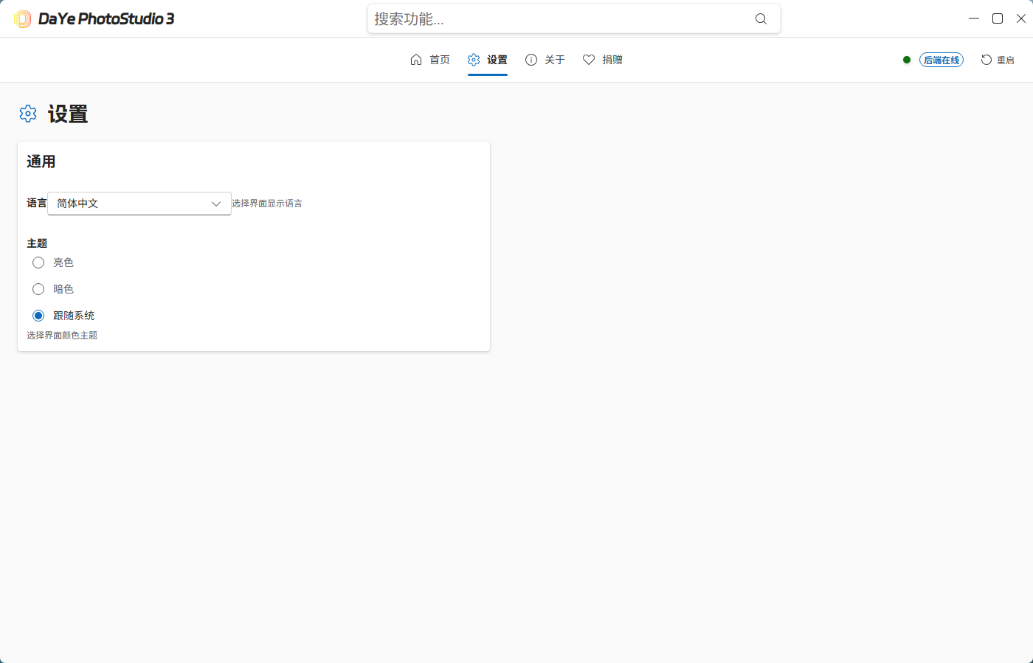Click the magnifier search icon
Image resolution: width=1033 pixels, height=663 pixels.
pyautogui.click(x=761, y=19)
